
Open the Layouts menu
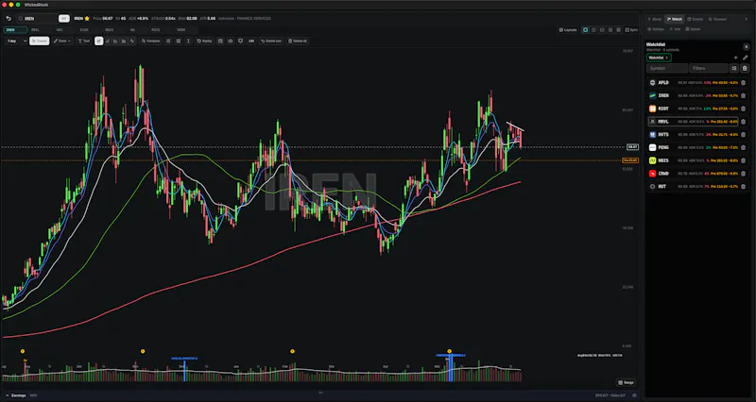click(568, 30)
